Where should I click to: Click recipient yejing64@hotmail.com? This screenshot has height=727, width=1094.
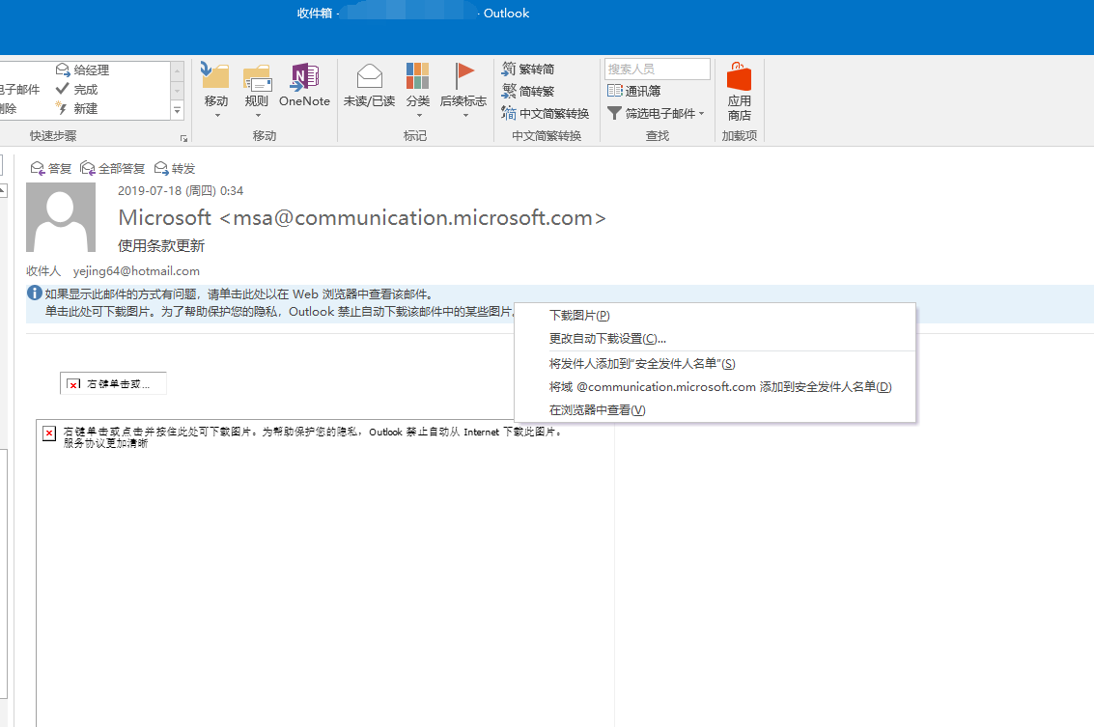pyautogui.click(x=136, y=270)
